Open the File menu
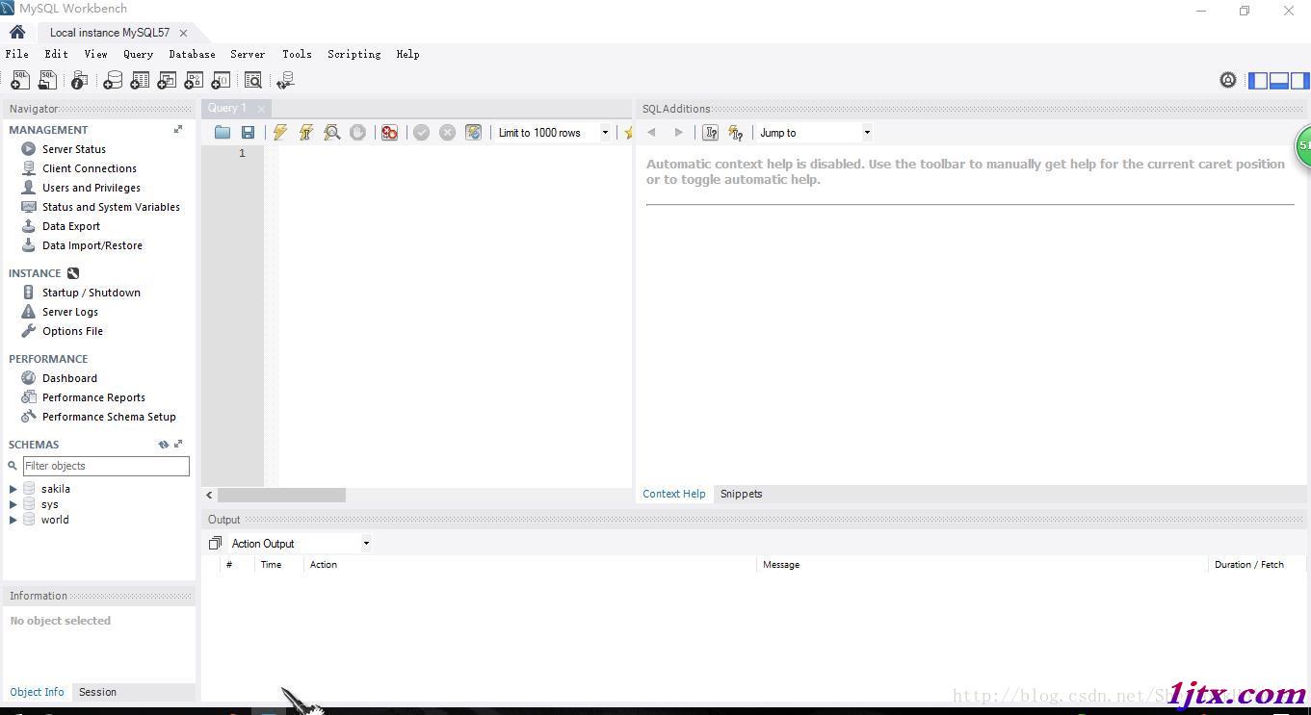Screen dimensions: 1311x715 click(x=17, y=54)
